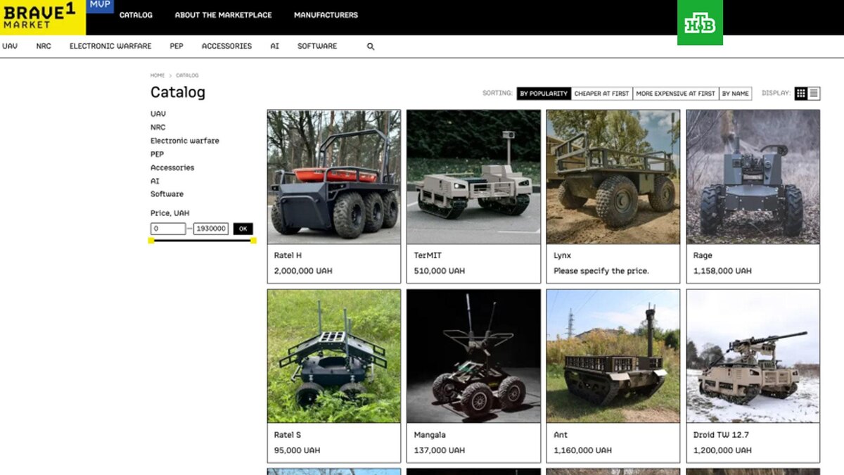The height and width of the screenshot is (475, 844).
Task: Toggle Cheaper At First sorting
Action: pyautogui.click(x=603, y=93)
